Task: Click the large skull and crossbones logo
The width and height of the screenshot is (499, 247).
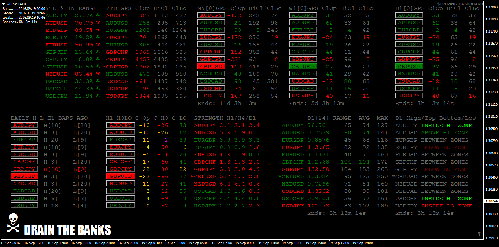Action: 13,222
